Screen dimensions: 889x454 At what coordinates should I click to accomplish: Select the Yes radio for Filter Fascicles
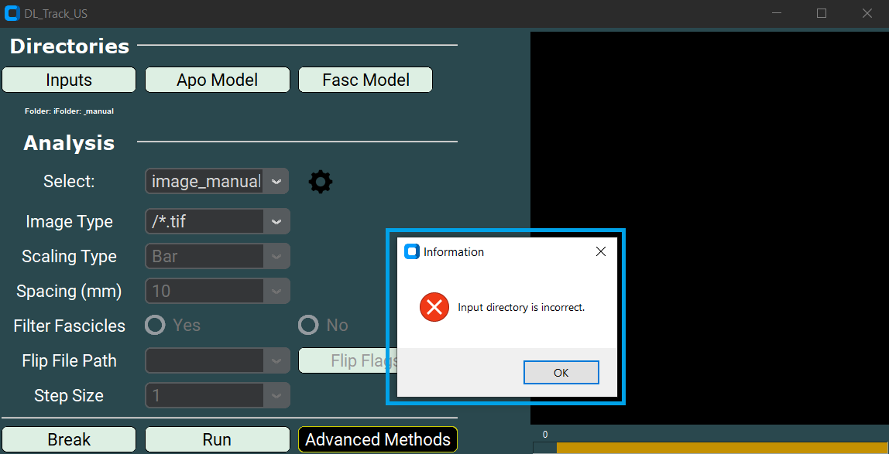(156, 325)
